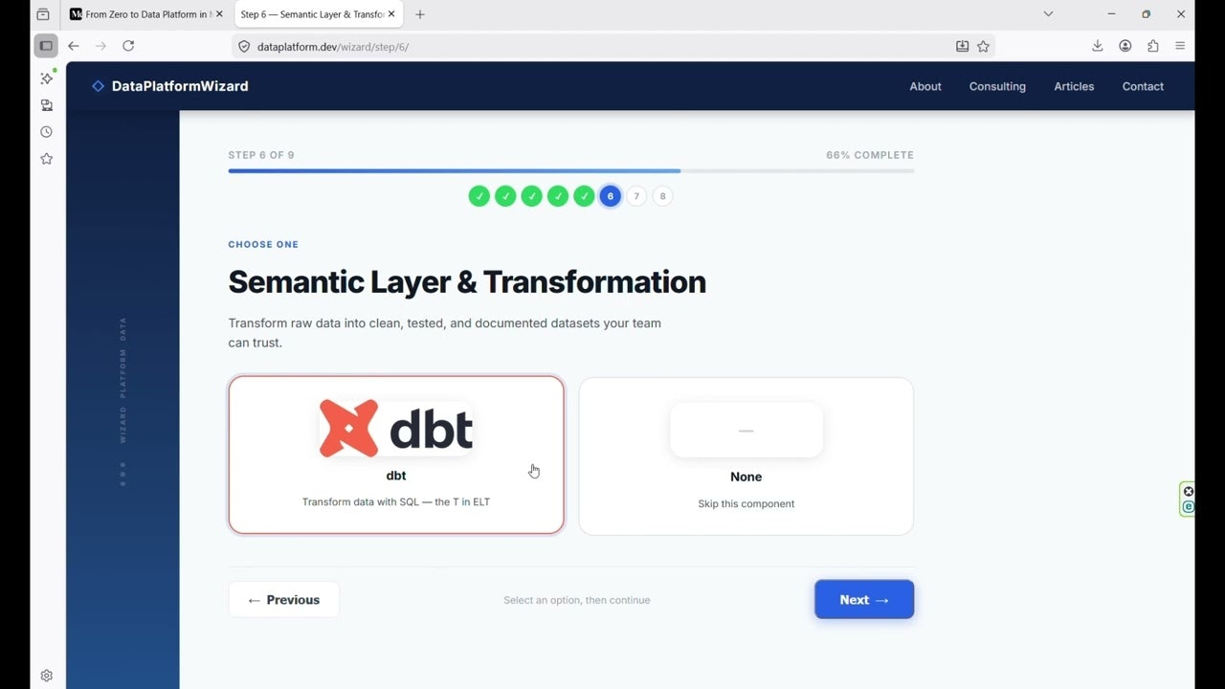Click the wizard progress bar

click(571, 171)
